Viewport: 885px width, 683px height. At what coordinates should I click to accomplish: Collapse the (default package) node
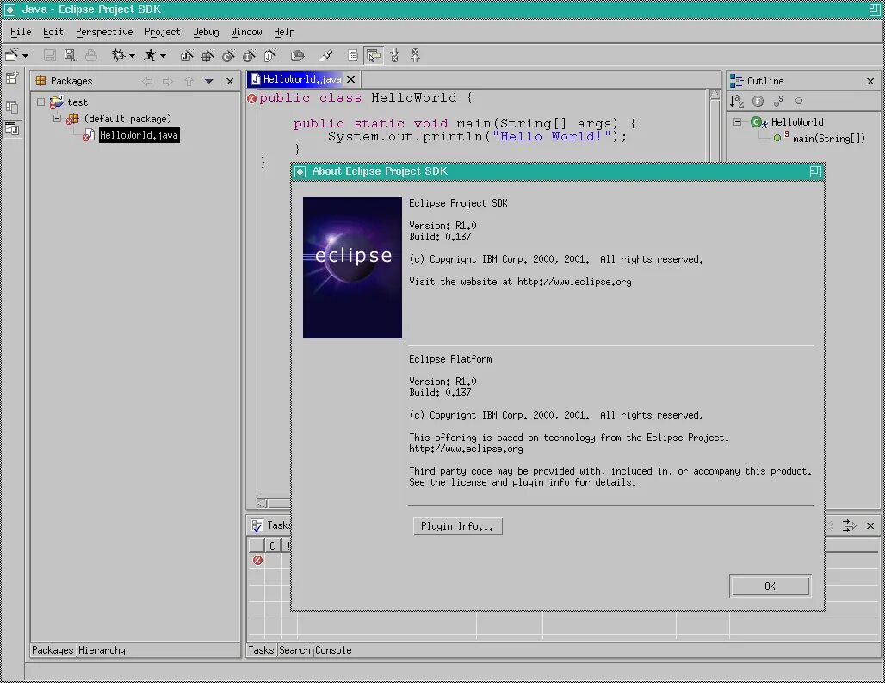click(x=57, y=119)
